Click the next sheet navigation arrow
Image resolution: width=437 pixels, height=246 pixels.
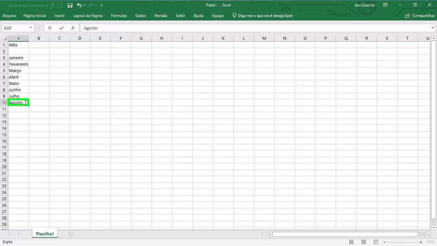pyautogui.click(x=18, y=234)
